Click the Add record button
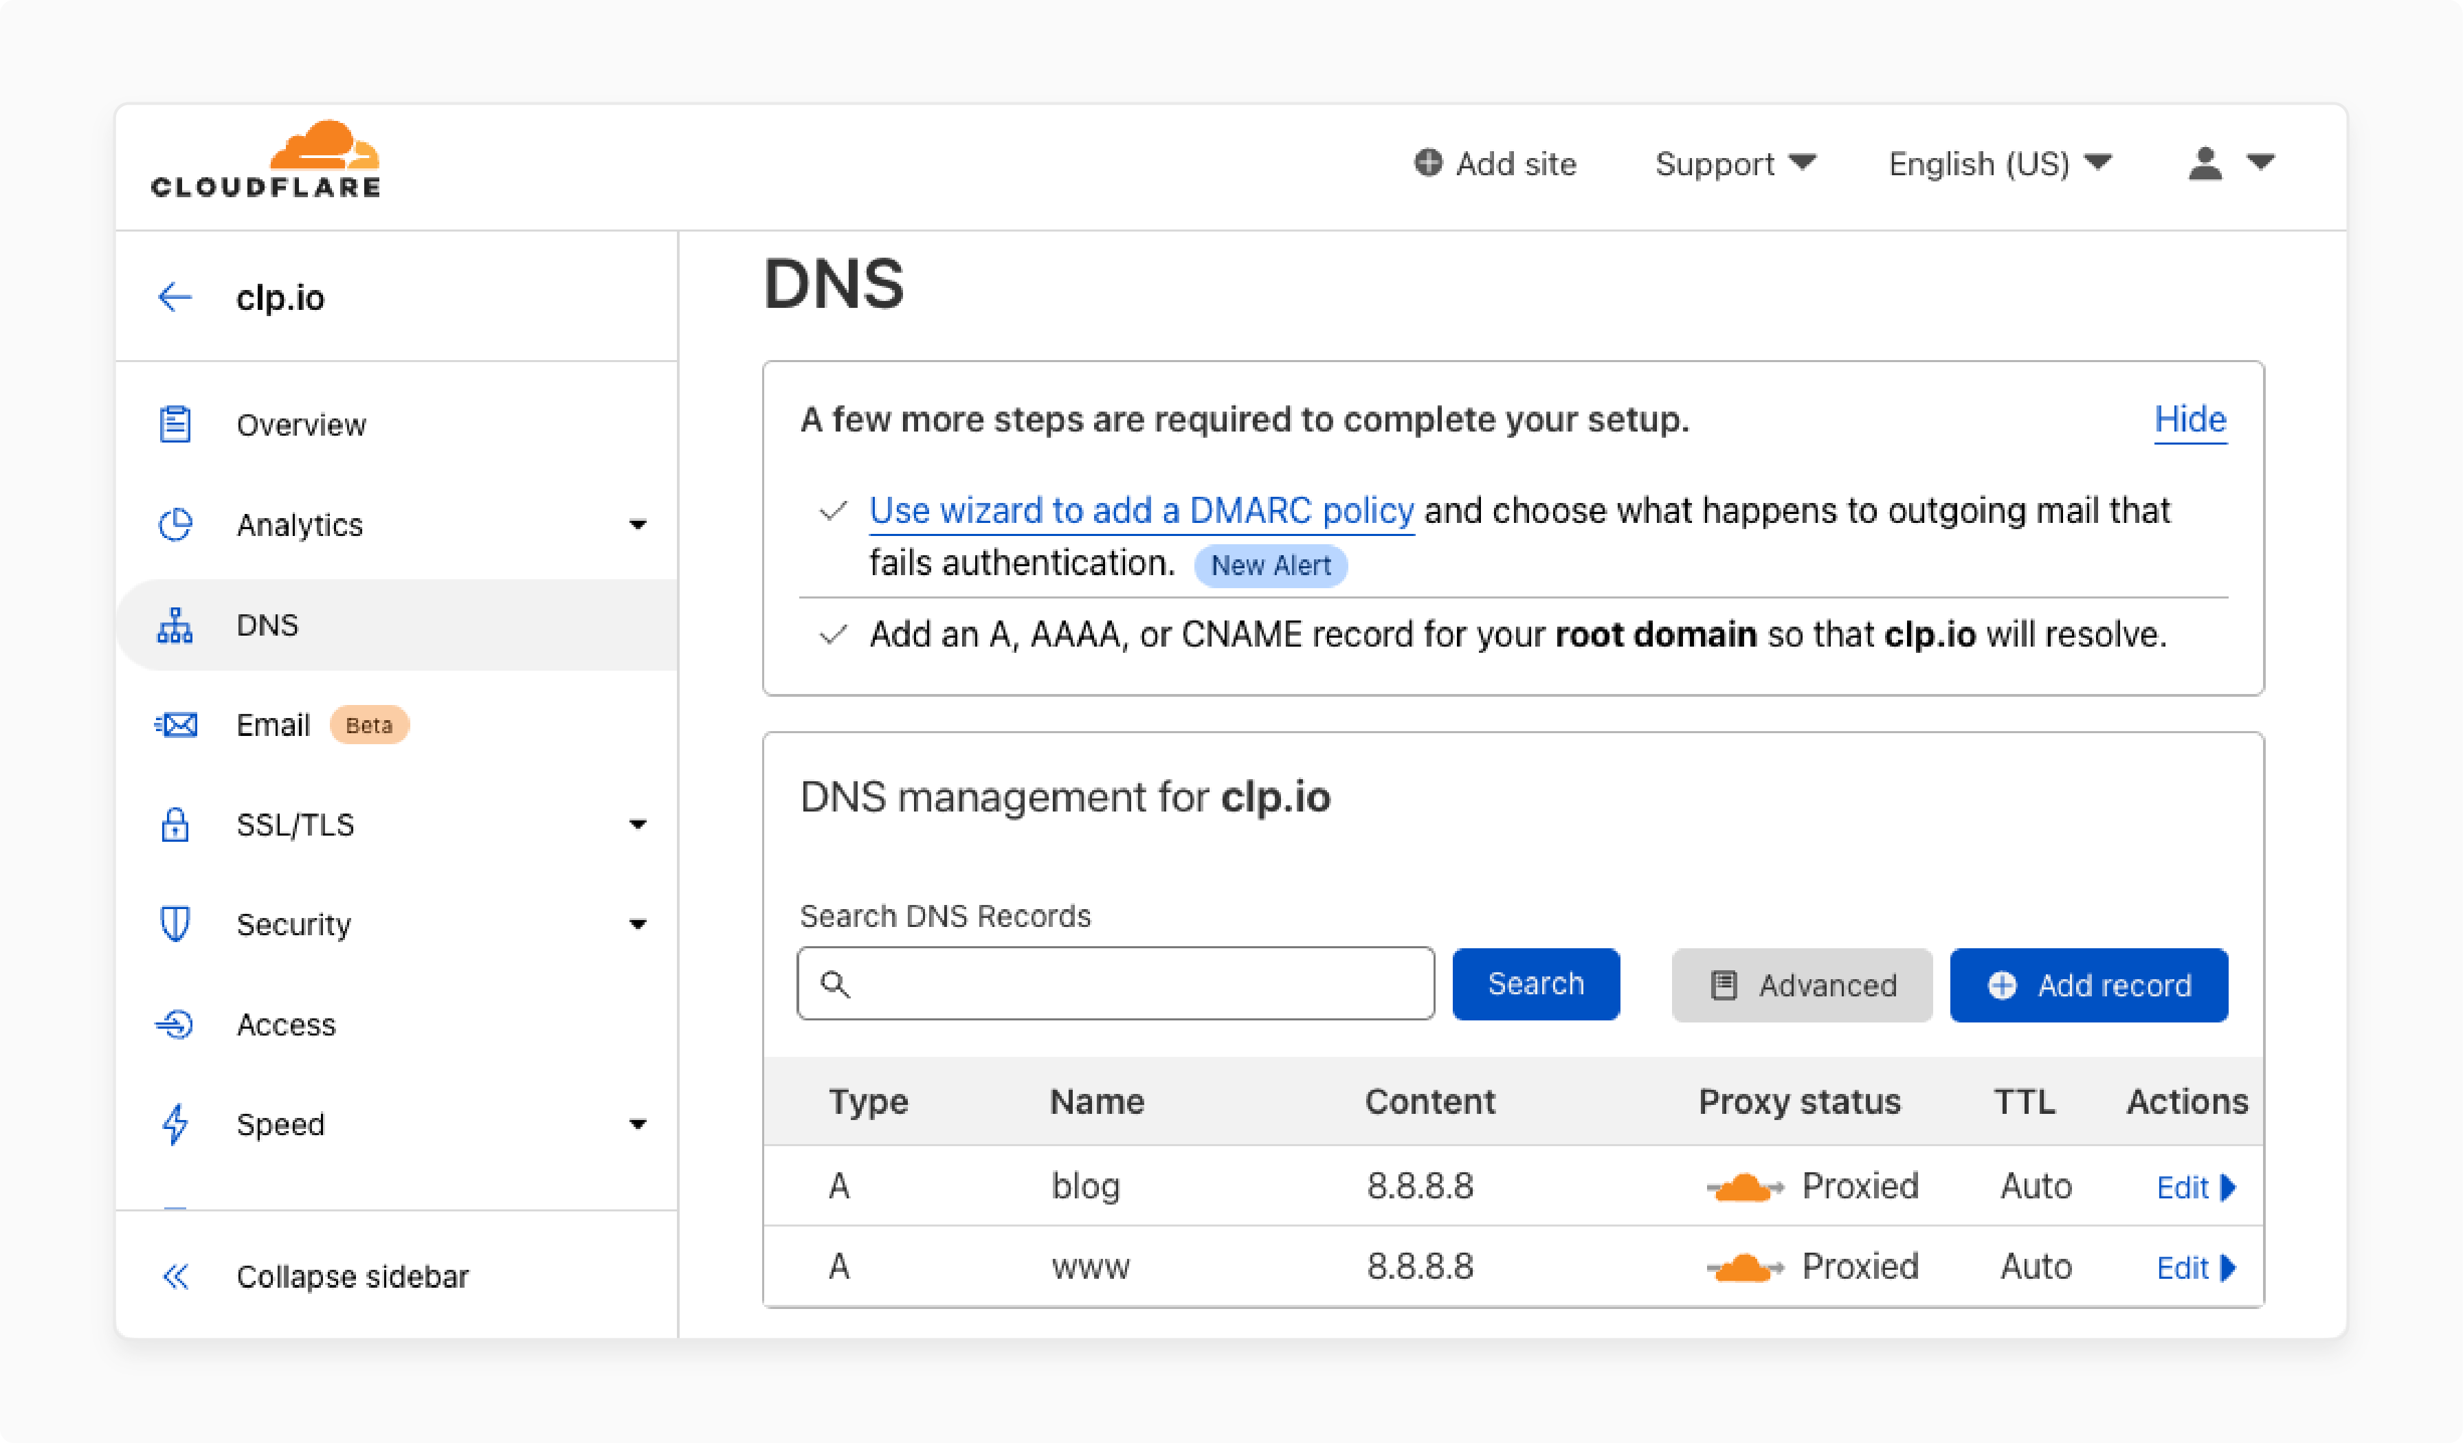 (2088, 985)
